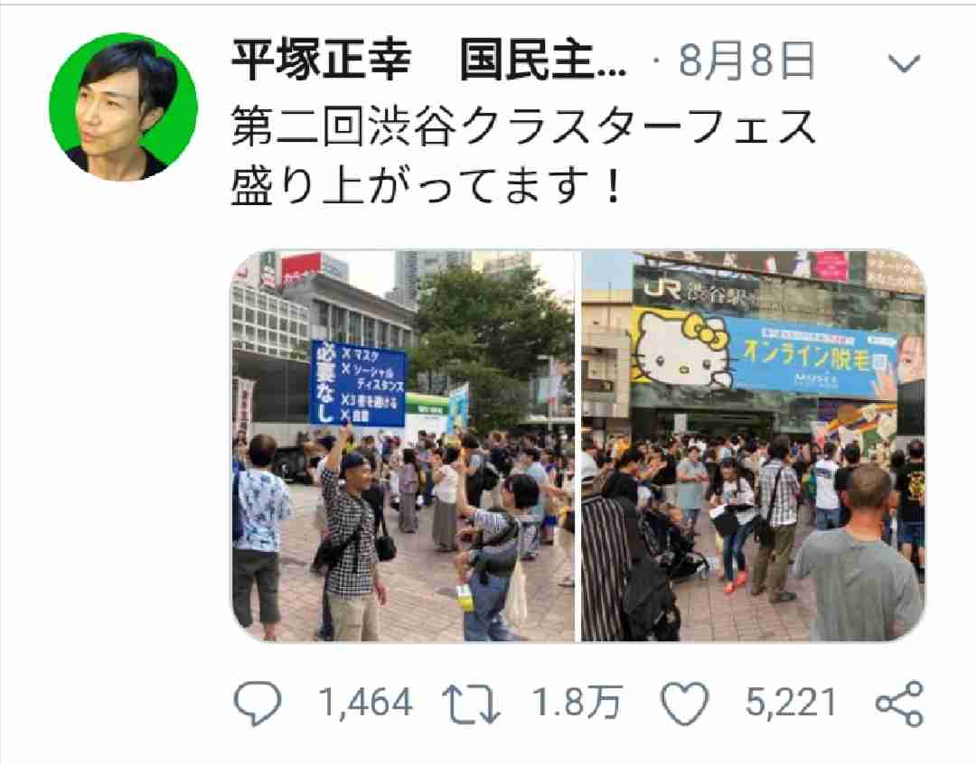Tap the JR 渋谷駅 sign in photo
The width and height of the screenshot is (976, 765).
point(695,289)
